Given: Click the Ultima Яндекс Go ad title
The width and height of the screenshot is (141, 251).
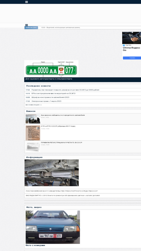Looking at the screenshot, I should (132, 49).
